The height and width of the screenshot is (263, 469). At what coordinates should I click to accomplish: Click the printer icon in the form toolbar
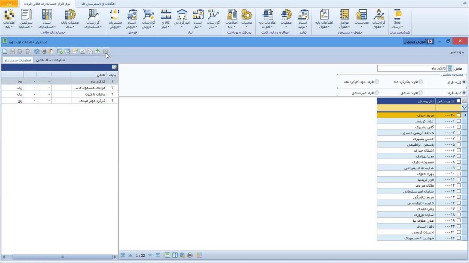44,52
